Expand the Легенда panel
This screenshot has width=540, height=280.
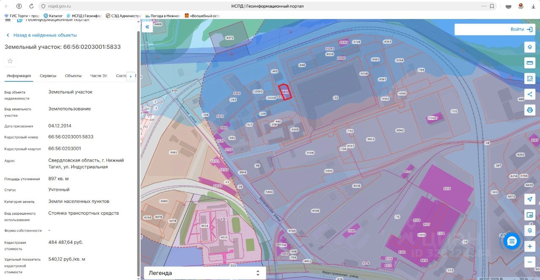(205, 273)
